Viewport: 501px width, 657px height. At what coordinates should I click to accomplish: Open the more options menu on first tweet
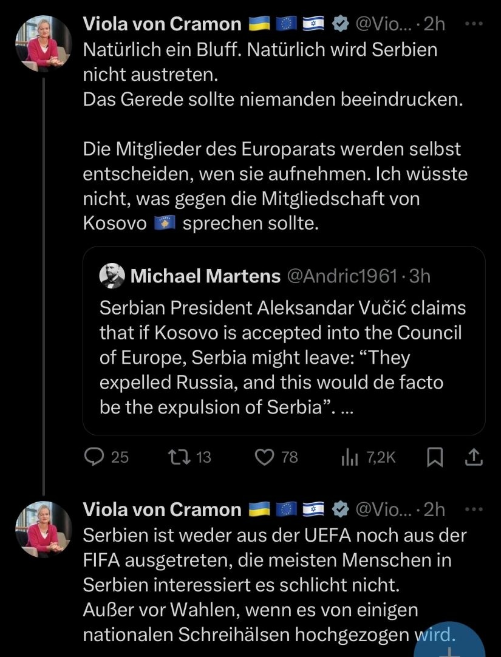point(472,24)
